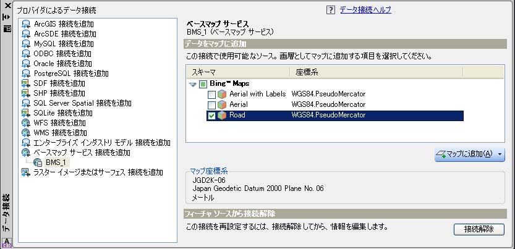Viewport: 515px width, 249px height.
Task: Click the BMS_1 connection icon
Action: click(x=38, y=162)
